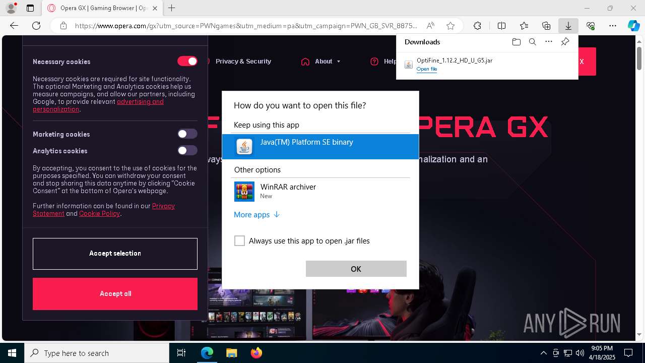View site information lock icon

coord(63,26)
